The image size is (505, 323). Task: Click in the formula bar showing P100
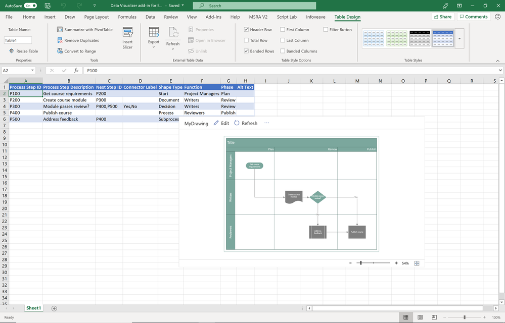tap(290, 70)
